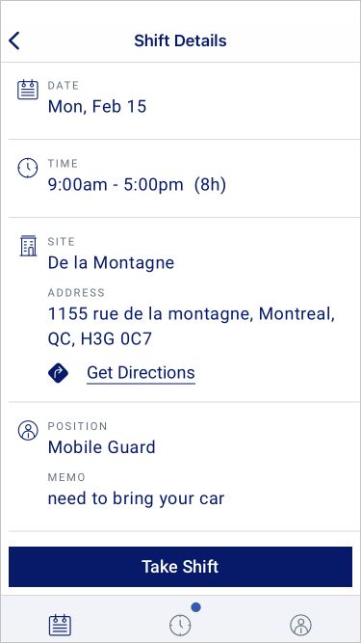361x643 pixels.
Task: Tap the clock icon beside Time
Action: click(28, 168)
